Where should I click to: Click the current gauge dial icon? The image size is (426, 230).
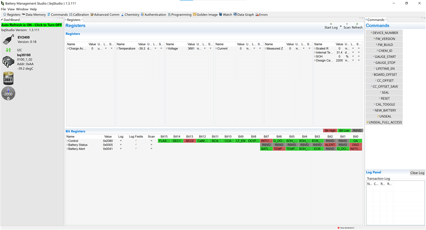coord(8,94)
